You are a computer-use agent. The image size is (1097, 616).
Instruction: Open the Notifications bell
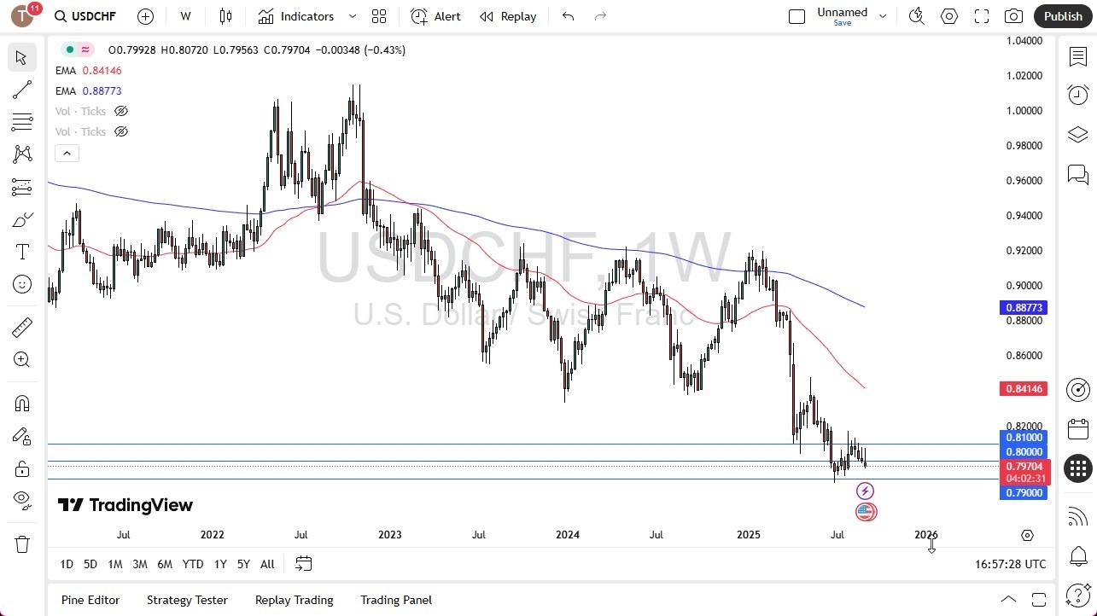(x=1077, y=555)
